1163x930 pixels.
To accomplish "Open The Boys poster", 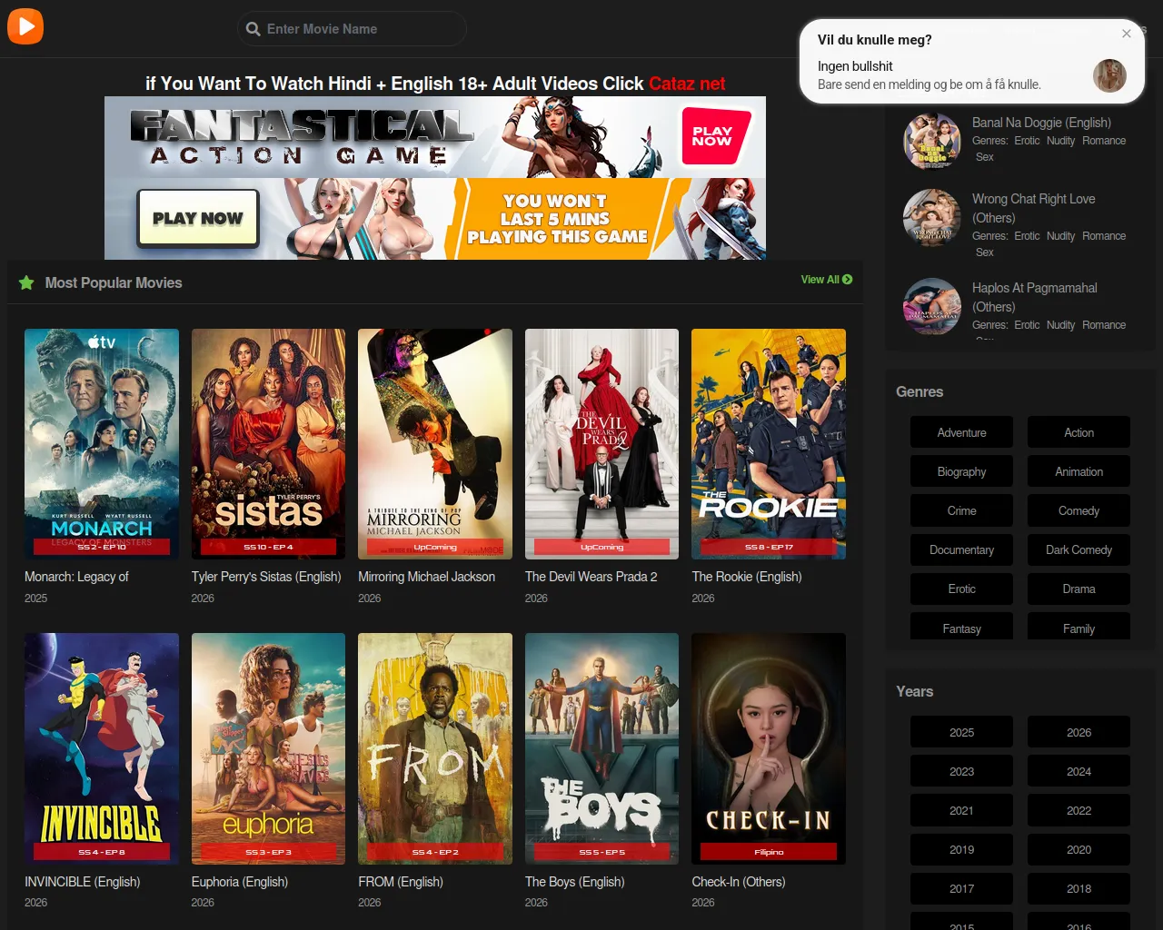I will [601, 748].
